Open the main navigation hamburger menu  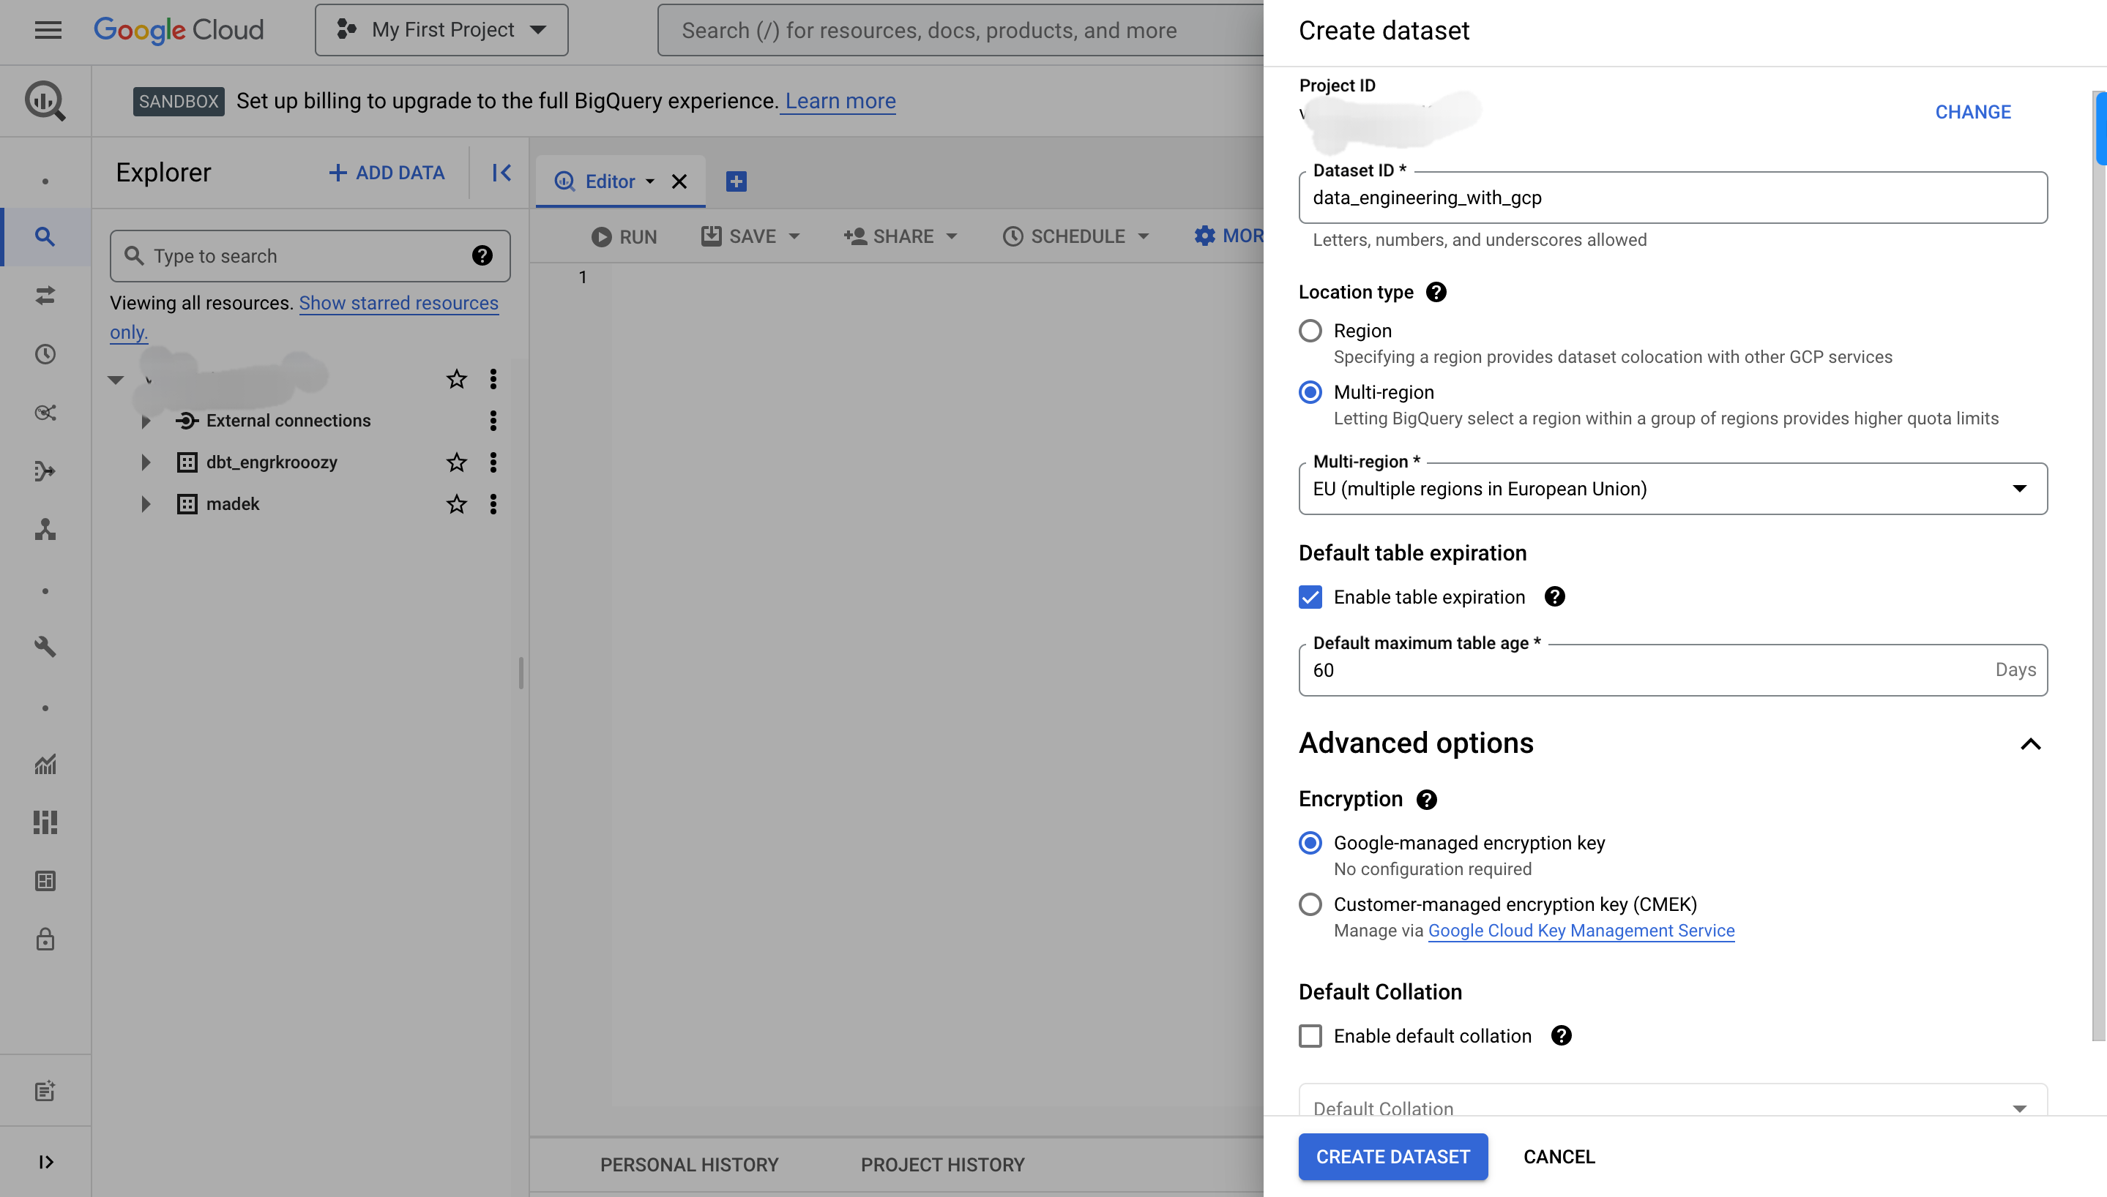click(x=48, y=31)
